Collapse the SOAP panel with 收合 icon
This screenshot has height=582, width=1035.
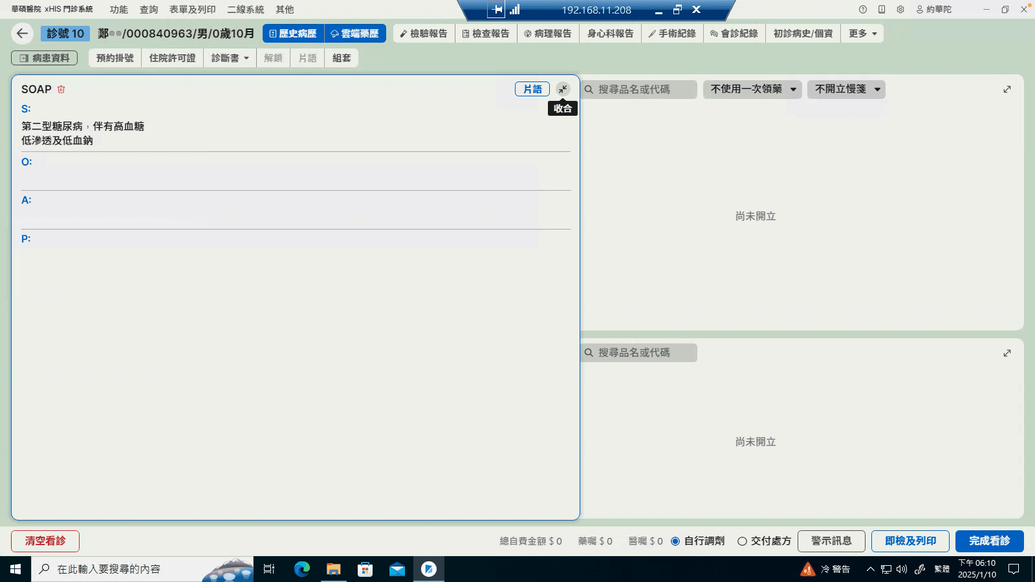coord(563,89)
